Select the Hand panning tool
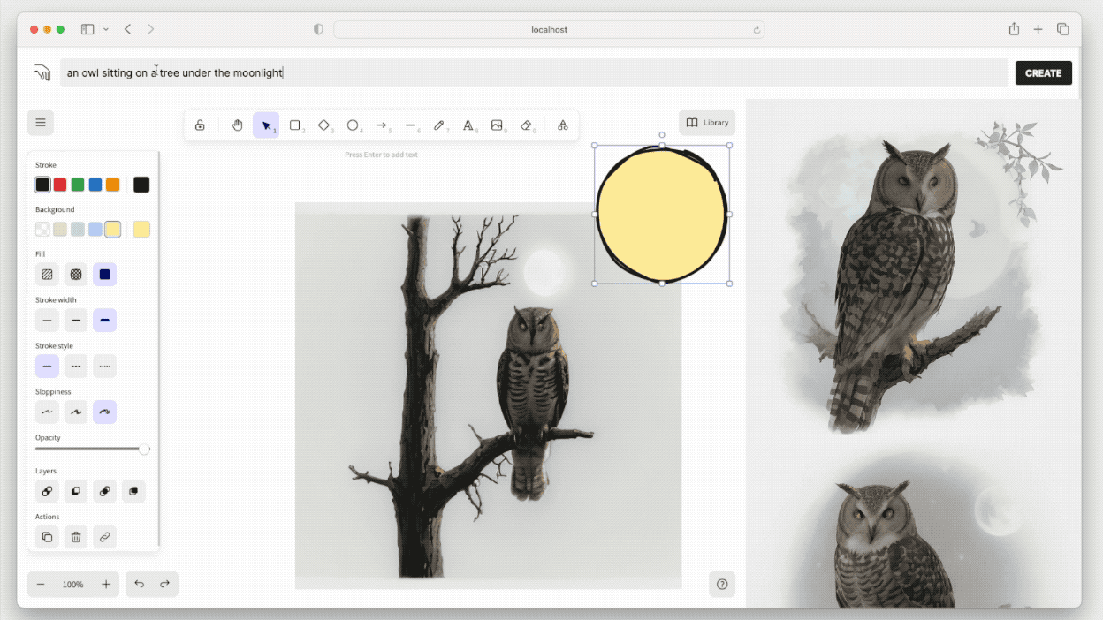1103x620 pixels. point(237,125)
